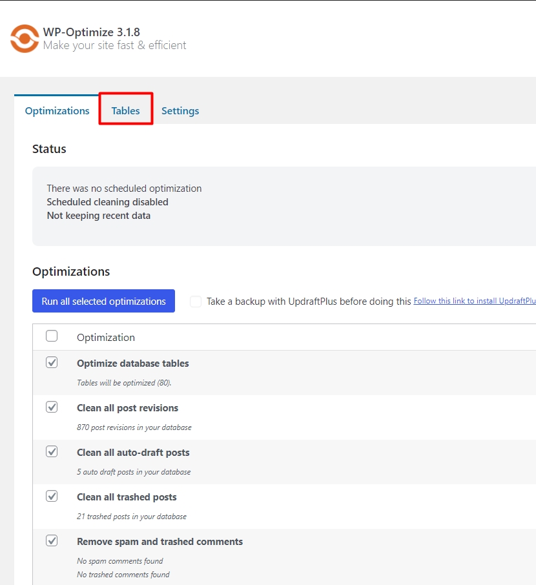Uncheck Remove spam and trashed comments
Image resolution: width=536 pixels, height=585 pixels.
tap(52, 540)
